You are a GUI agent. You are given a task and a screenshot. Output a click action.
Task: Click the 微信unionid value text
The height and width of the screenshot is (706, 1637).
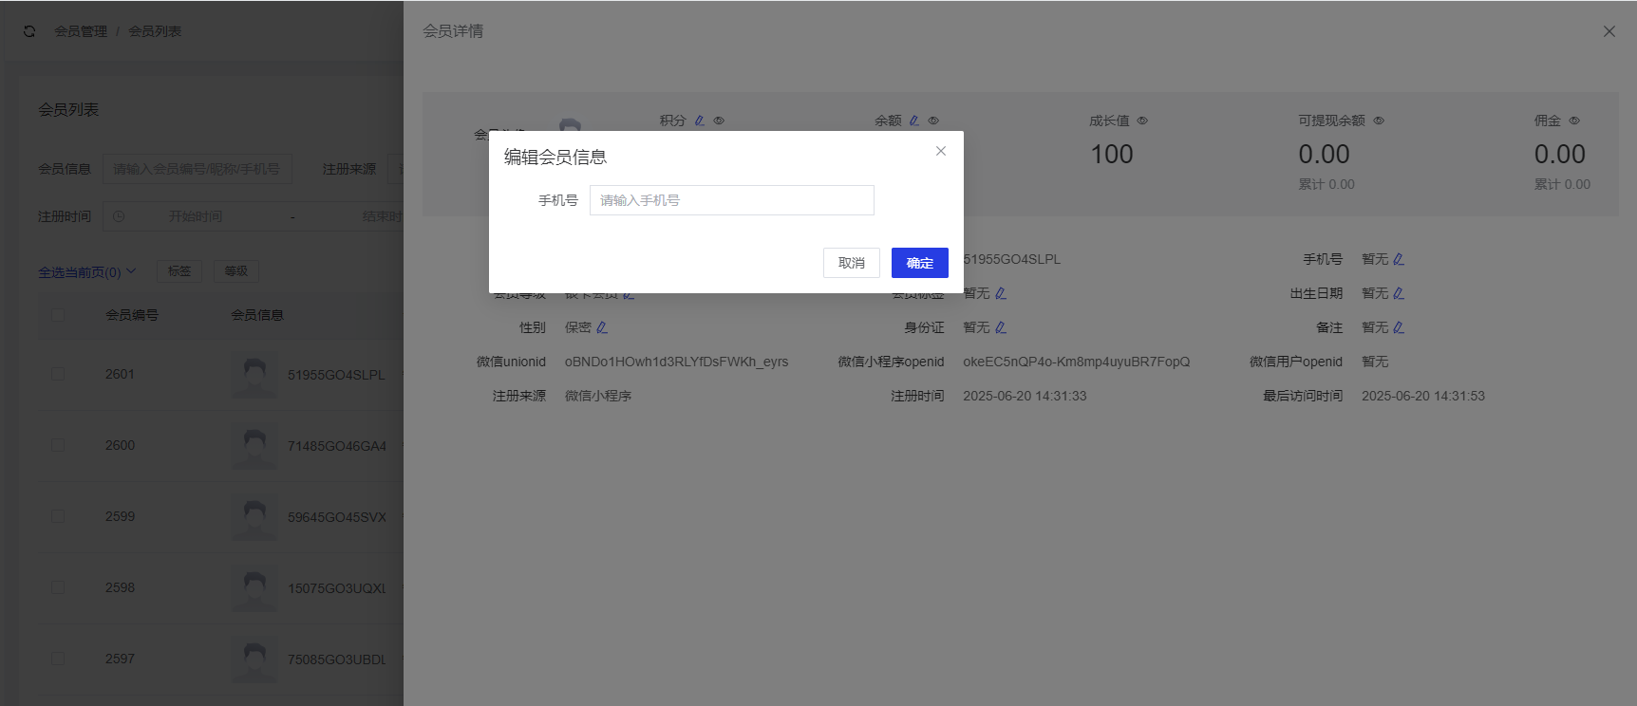(x=676, y=362)
